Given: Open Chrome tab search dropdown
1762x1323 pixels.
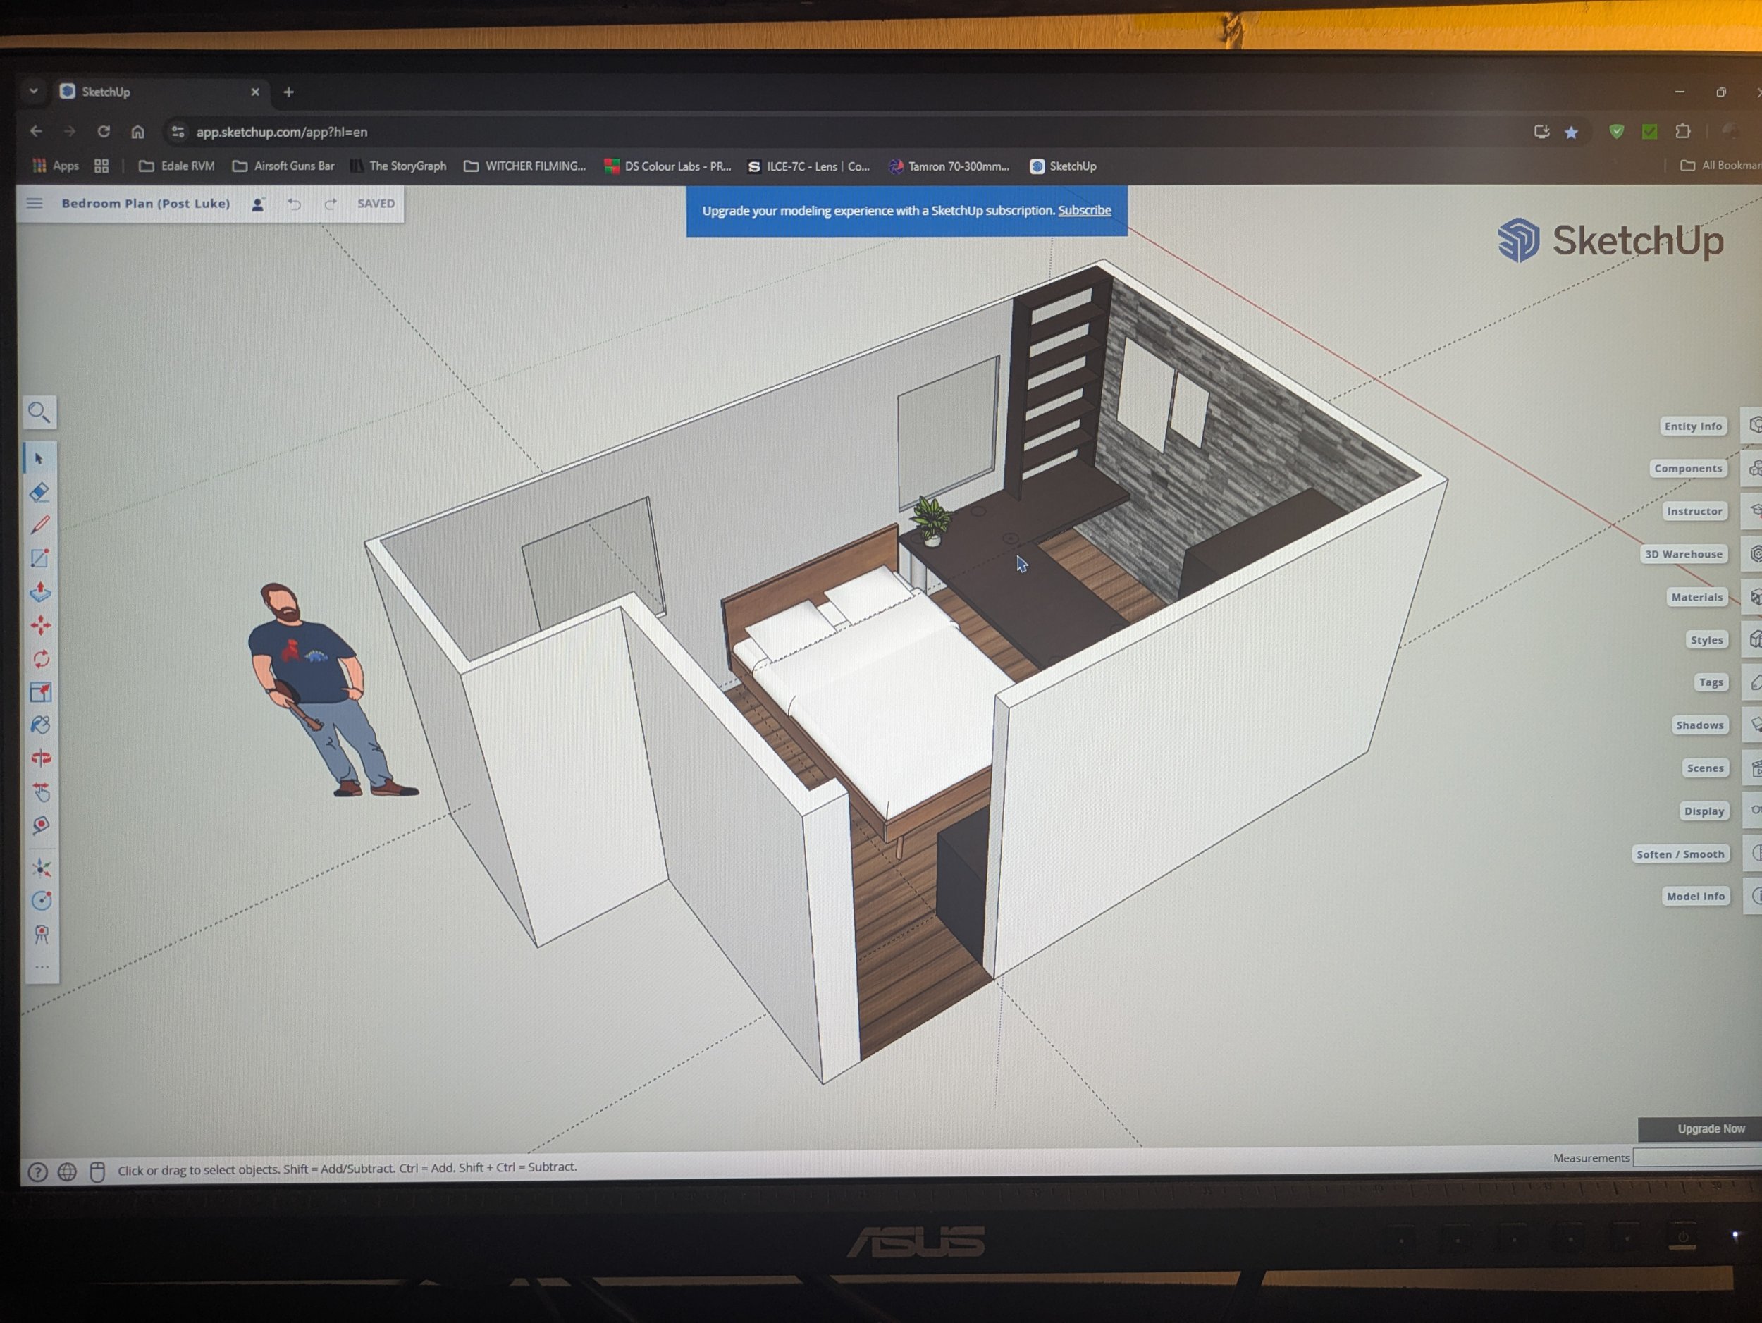Looking at the screenshot, I should click(33, 92).
